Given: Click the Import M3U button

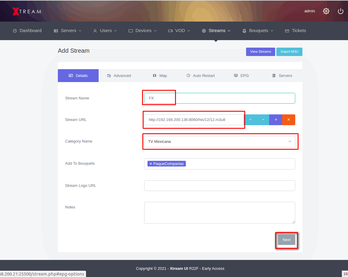Looking at the screenshot, I should [x=289, y=52].
